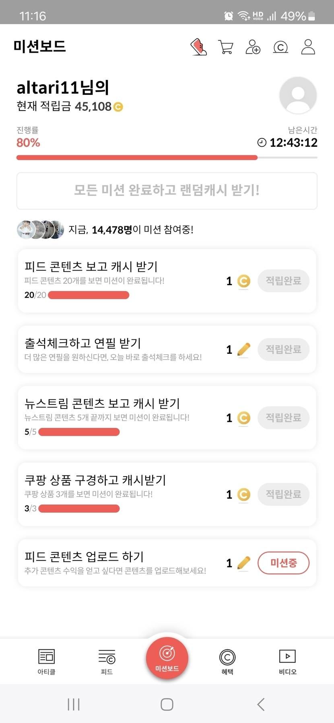Image resolution: width=334 pixels, height=723 pixels.
Task: Open the my profile icon
Action: tap(308, 47)
